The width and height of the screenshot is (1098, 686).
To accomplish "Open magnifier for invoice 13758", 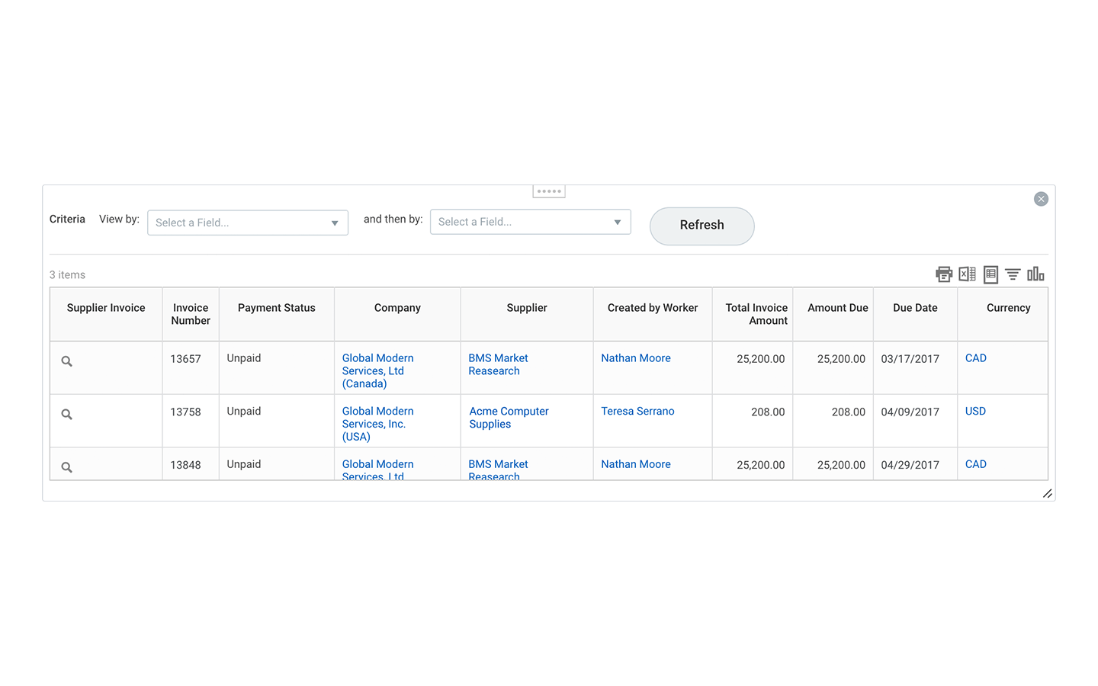I will pyautogui.click(x=67, y=415).
